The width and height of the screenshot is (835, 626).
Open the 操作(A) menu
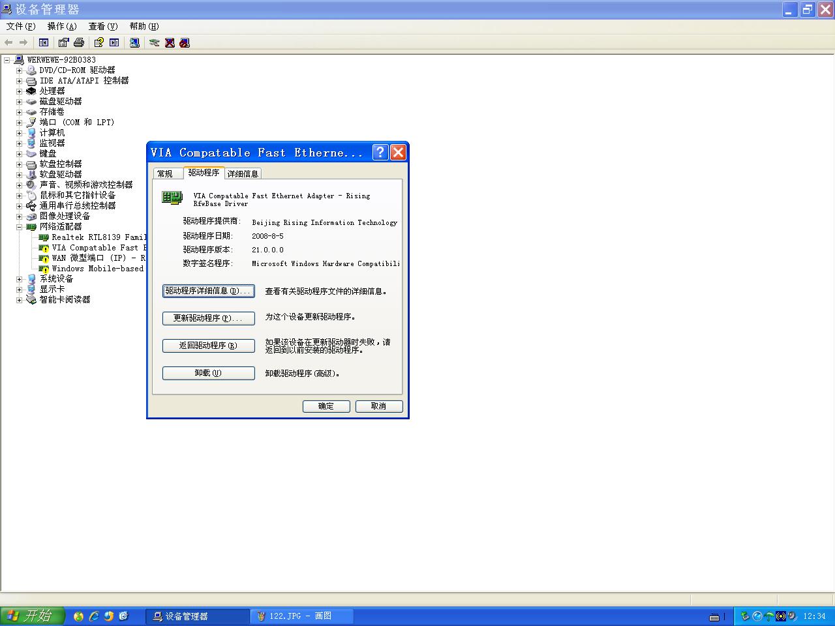62,26
